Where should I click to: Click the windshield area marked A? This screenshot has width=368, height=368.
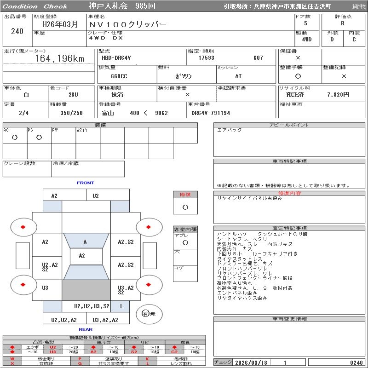[85, 241]
